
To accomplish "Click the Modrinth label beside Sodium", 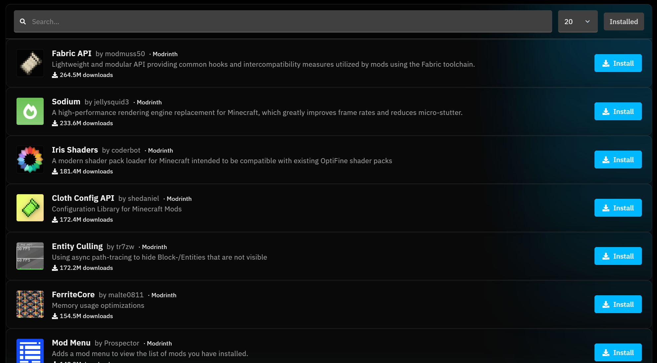I will click(x=149, y=102).
